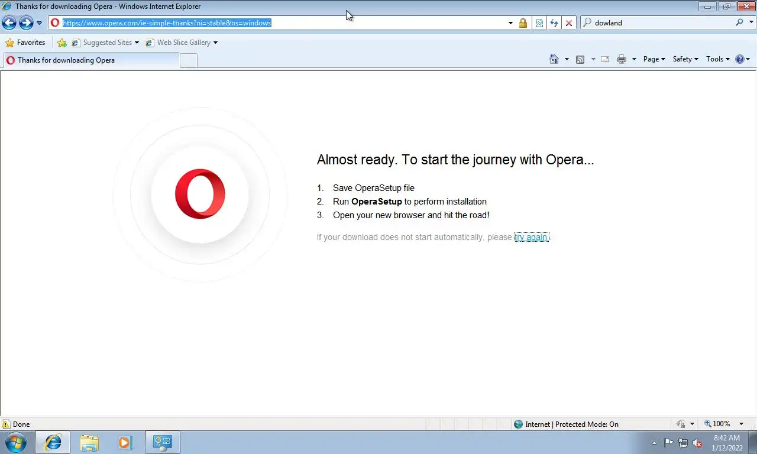Click the 'Almost ready' heading text
The height and width of the screenshot is (454, 757).
455,160
